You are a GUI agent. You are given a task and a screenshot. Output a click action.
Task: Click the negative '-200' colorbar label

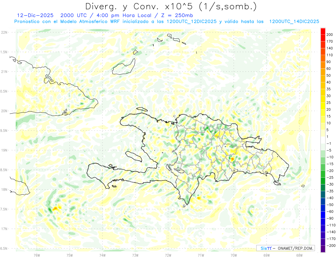[330, 246]
